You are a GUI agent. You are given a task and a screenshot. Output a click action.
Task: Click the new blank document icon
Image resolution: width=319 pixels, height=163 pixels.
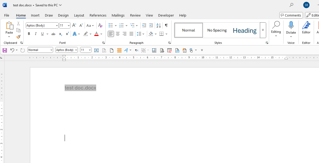(112, 50)
